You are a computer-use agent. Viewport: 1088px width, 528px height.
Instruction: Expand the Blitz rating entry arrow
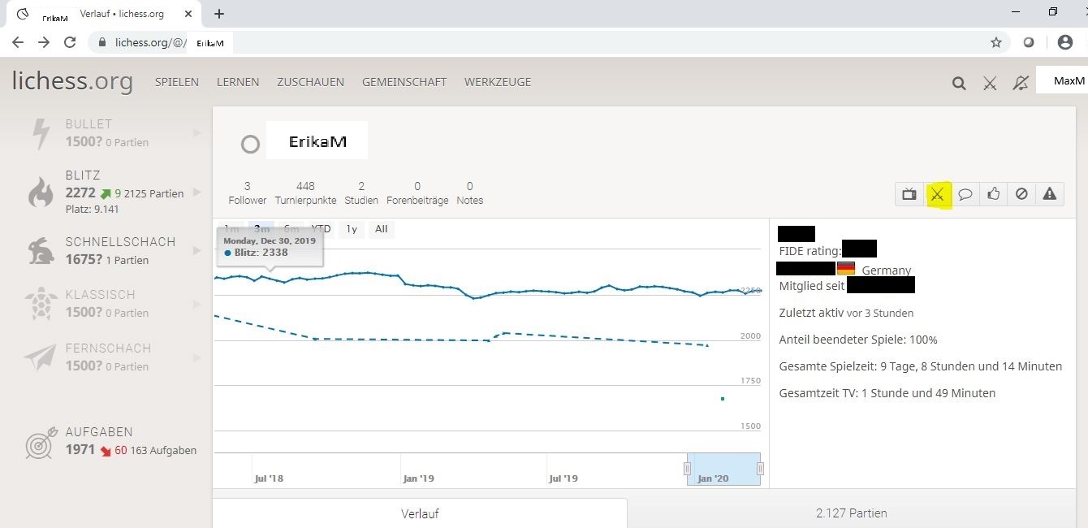point(196,193)
